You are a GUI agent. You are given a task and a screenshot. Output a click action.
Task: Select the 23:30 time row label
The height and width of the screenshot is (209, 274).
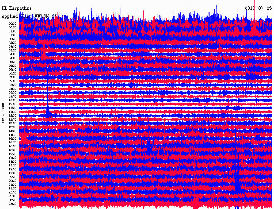coord(13,204)
